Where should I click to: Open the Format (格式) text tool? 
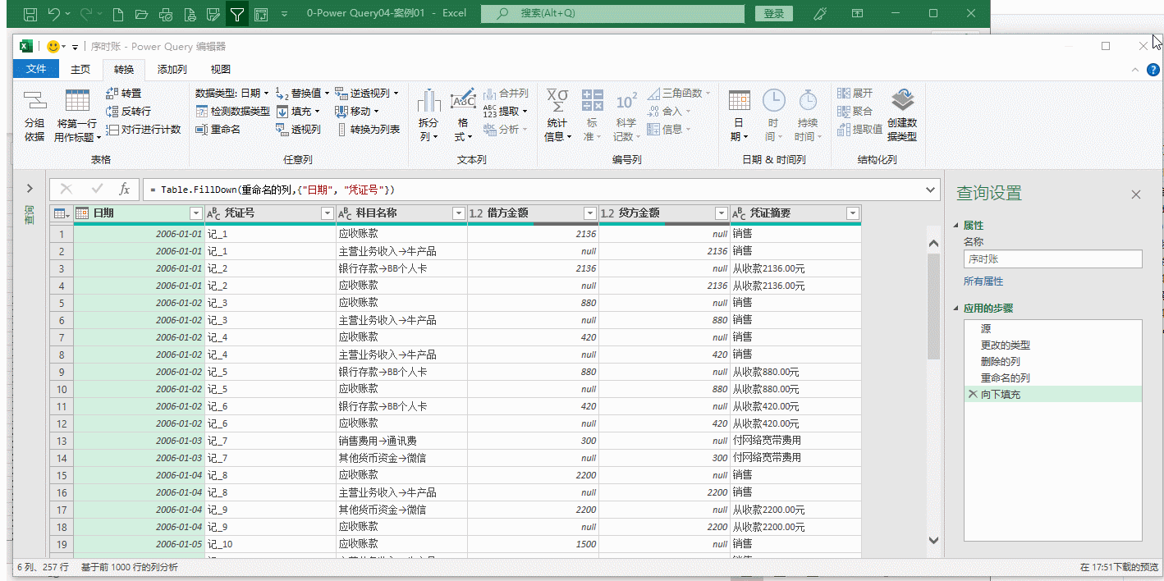coord(463,116)
